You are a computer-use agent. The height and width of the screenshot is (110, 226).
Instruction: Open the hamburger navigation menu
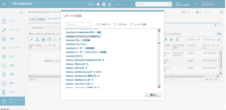4,4
